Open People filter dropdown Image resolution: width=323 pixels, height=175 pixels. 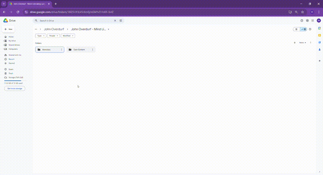53,36
